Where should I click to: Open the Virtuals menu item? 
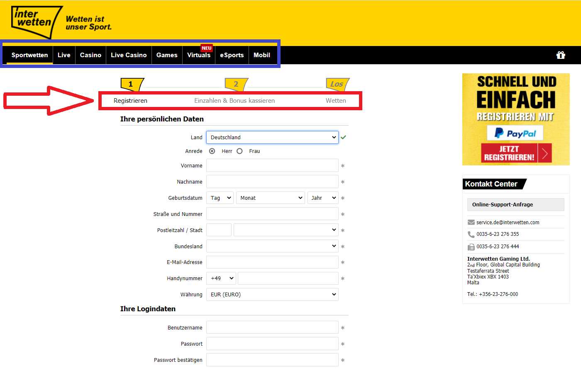(x=199, y=55)
